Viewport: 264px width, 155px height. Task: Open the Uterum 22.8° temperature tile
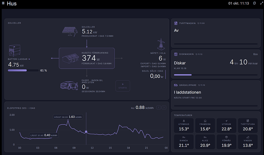click(x=226, y=126)
